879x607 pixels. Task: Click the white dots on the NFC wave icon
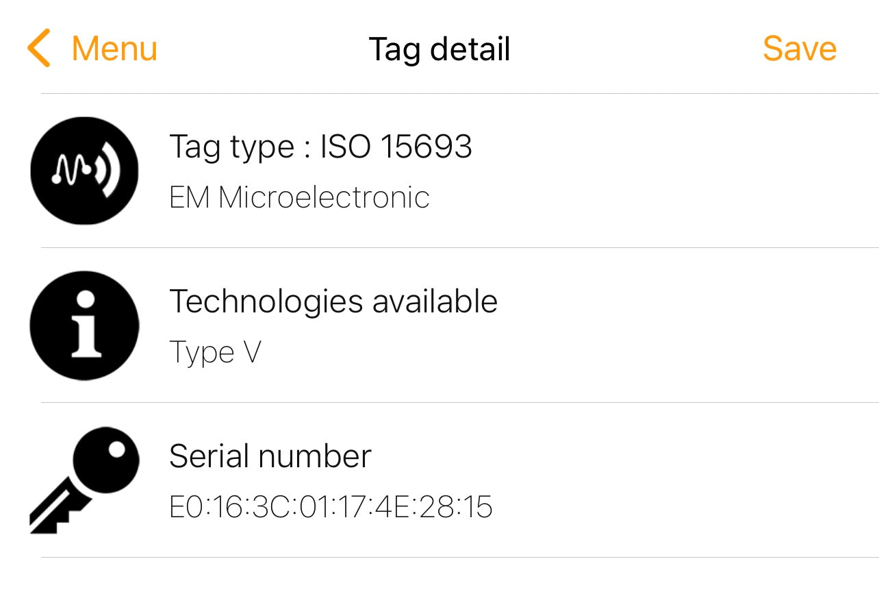[x=71, y=173]
